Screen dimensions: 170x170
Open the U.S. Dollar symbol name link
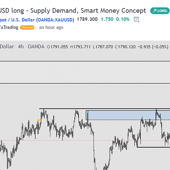23,20
